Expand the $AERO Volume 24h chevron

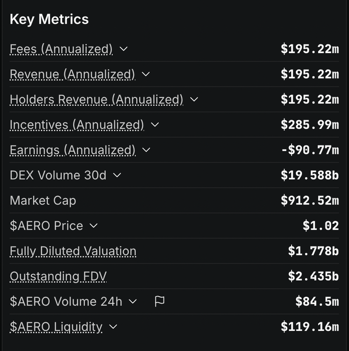pos(133,301)
